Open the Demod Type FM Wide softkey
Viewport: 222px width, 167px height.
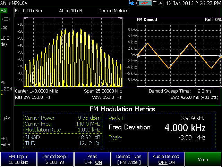(129, 159)
